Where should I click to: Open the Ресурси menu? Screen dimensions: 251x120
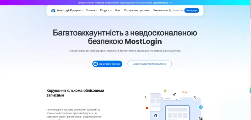pos(105,10)
